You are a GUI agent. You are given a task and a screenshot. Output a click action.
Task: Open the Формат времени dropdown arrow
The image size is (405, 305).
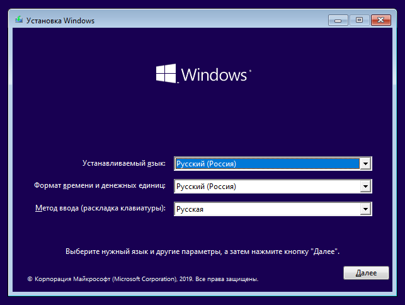365,187
